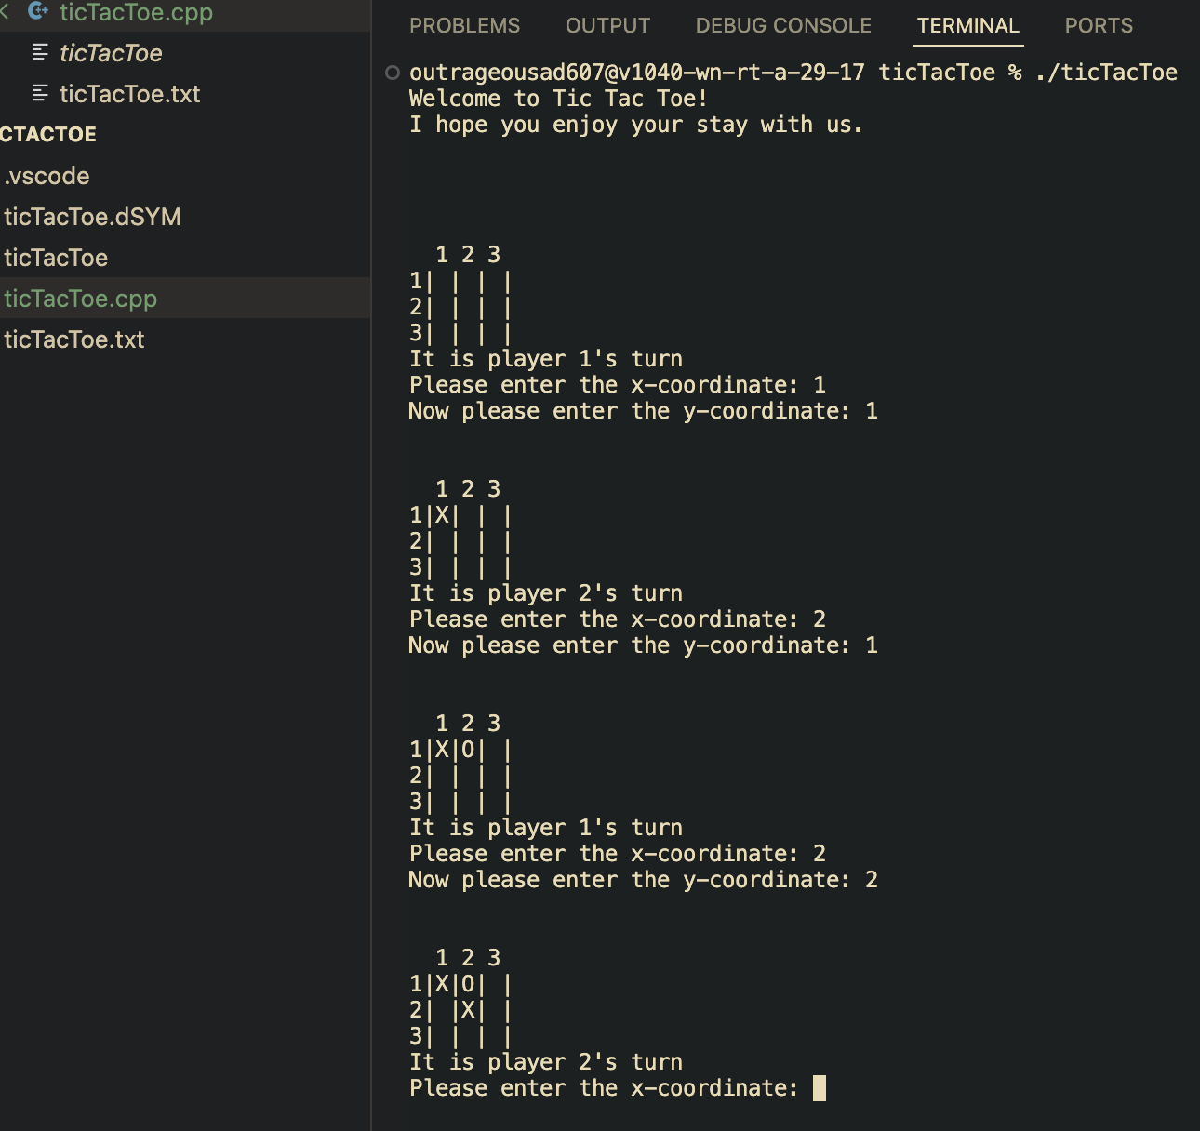Select the TERMINAL tab
Viewport: 1200px width, 1131px height.
(967, 26)
